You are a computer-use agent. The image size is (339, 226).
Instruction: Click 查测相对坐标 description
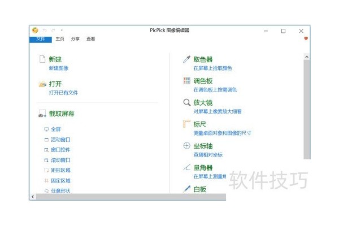coord(208,155)
